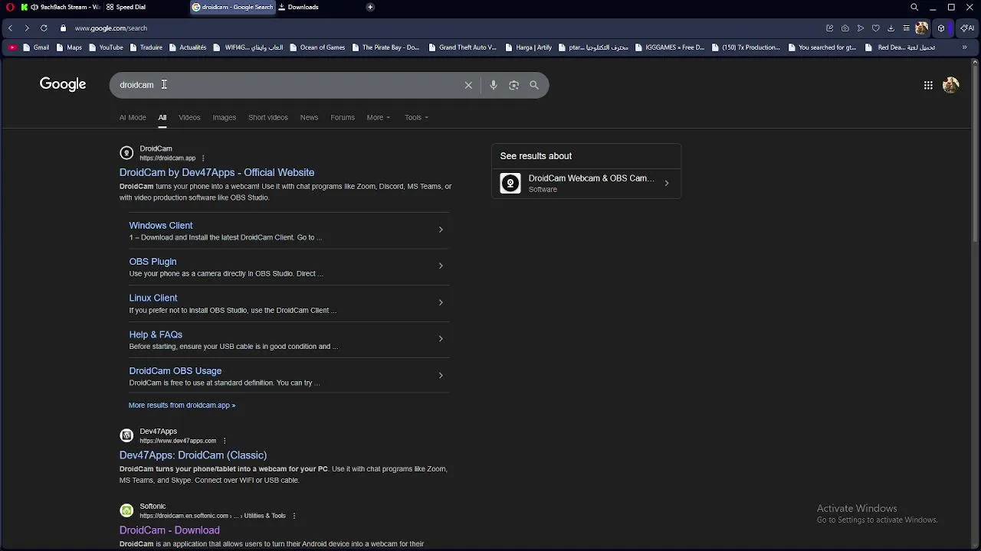Image resolution: width=981 pixels, height=551 pixels.
Task: Open new tab with plus button
Action: 370,7
